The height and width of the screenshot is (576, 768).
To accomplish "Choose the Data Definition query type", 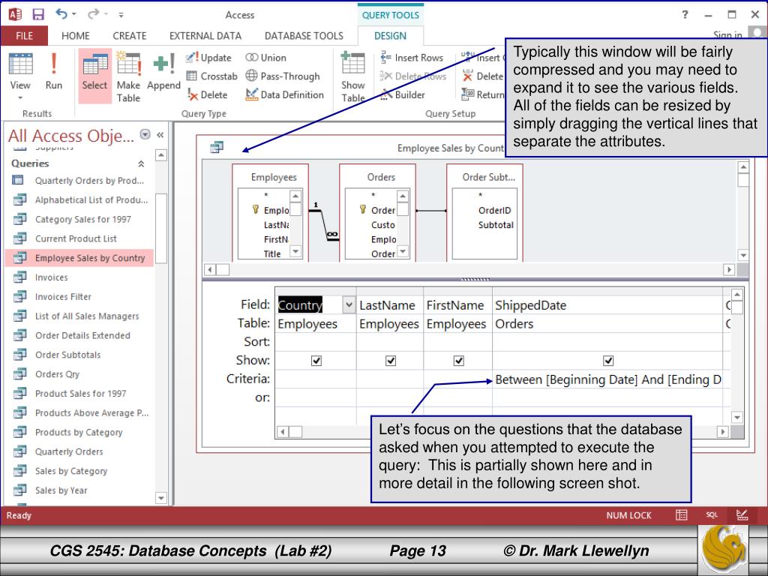I will click(284, 94).
